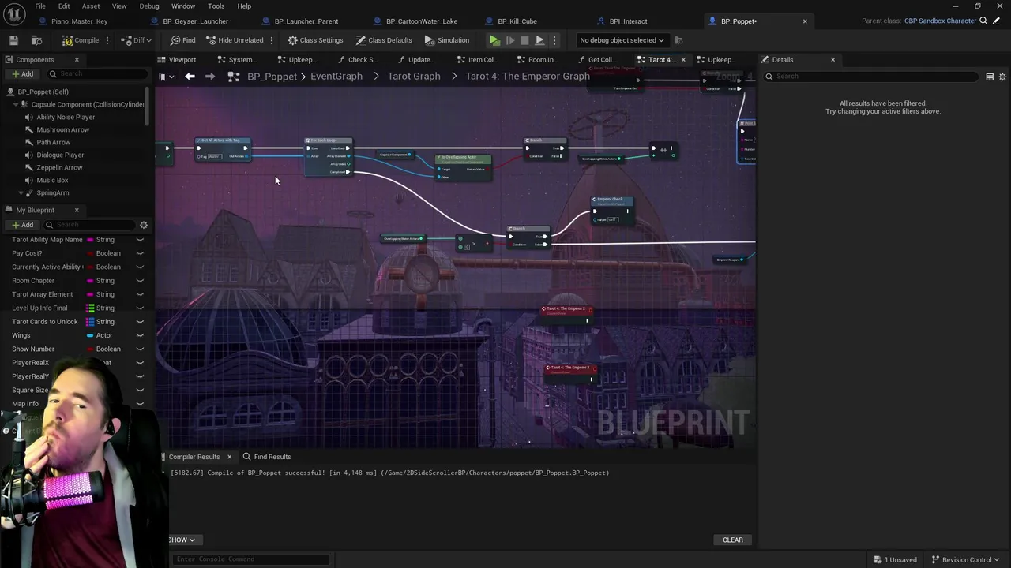The height and width of the screenshot is (568, 1011).
Task: Open Find in blueprint
Action: click(182, 40)
